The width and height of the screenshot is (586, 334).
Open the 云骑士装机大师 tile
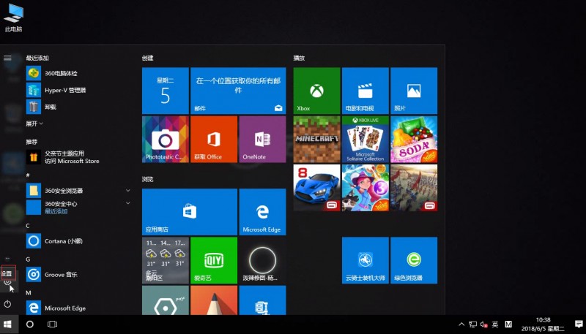[365, 260]
